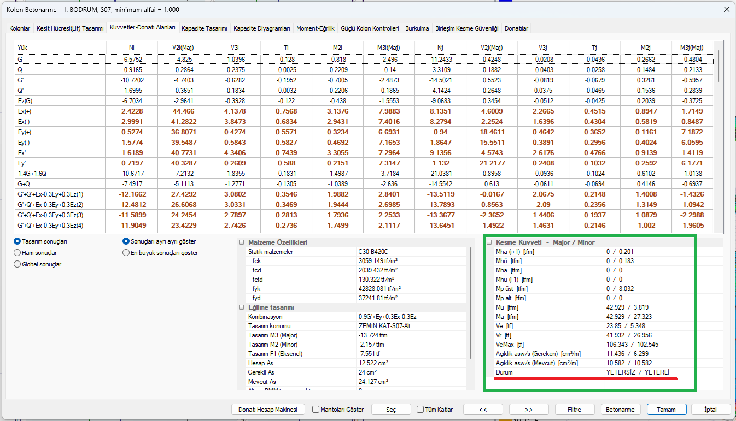Switch to Kapasite Diyagramları tab
736x421 pixels.
[x=261, y=28]
